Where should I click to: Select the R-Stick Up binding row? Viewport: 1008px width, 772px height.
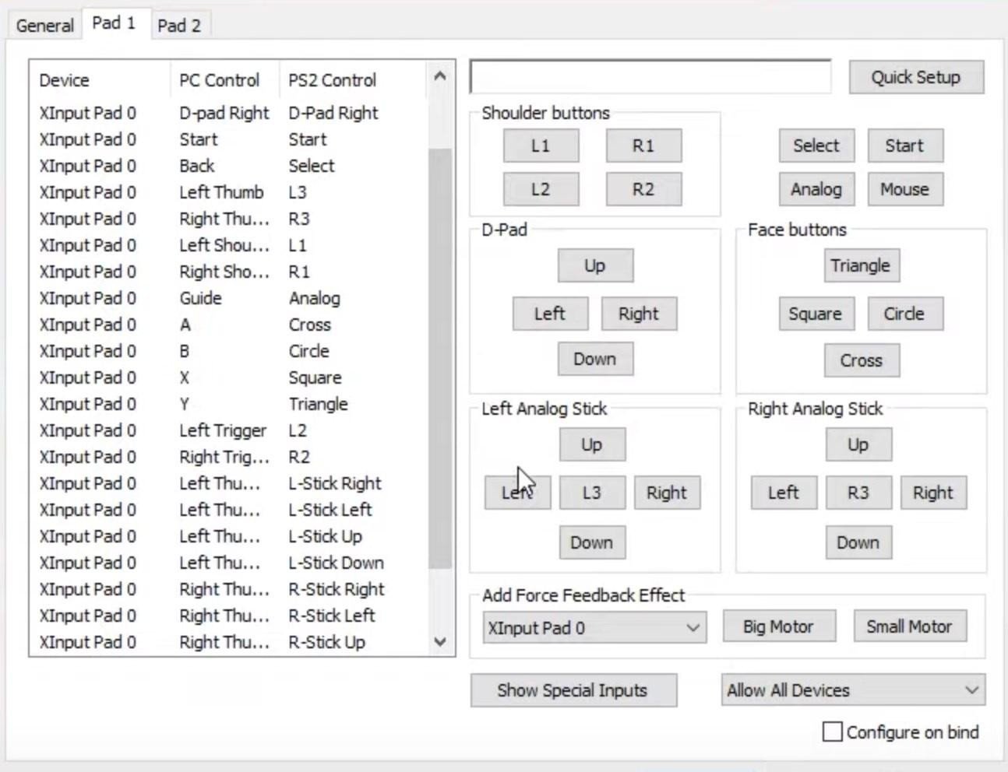tap(230, 642)
